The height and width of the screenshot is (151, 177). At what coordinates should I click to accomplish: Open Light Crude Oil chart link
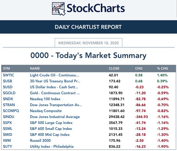[55, 75]
